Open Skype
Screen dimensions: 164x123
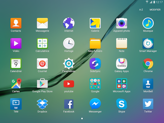[x=122, y=104]
